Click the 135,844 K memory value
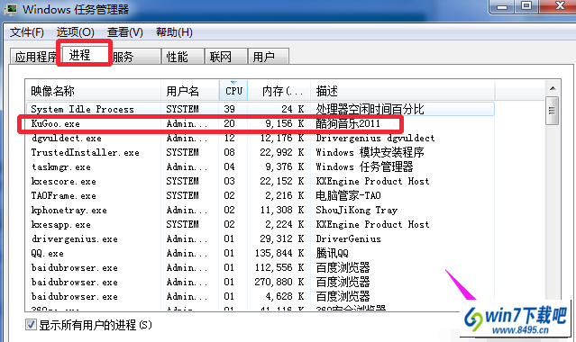The image size is (576, 342). point(279,253)
